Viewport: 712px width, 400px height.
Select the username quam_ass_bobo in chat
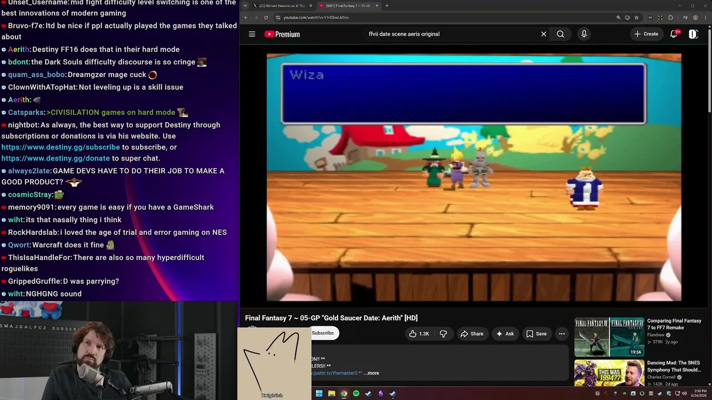pyautogui.click(x=36, y=74)
